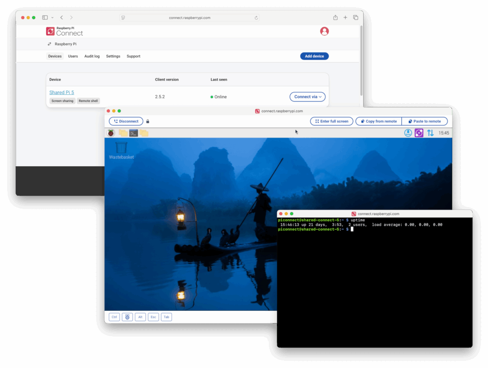488x368 pixels.
Task: Launch the terminal icon in the remote taskbar
Action: click(x=133, y=133)
